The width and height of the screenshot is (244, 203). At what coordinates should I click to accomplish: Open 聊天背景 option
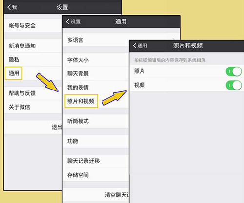(x=96, y=74)
